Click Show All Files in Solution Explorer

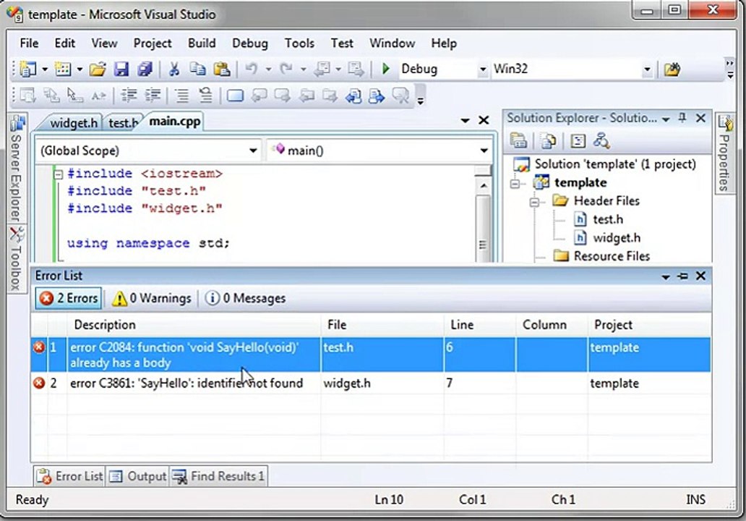pos(548,141)
